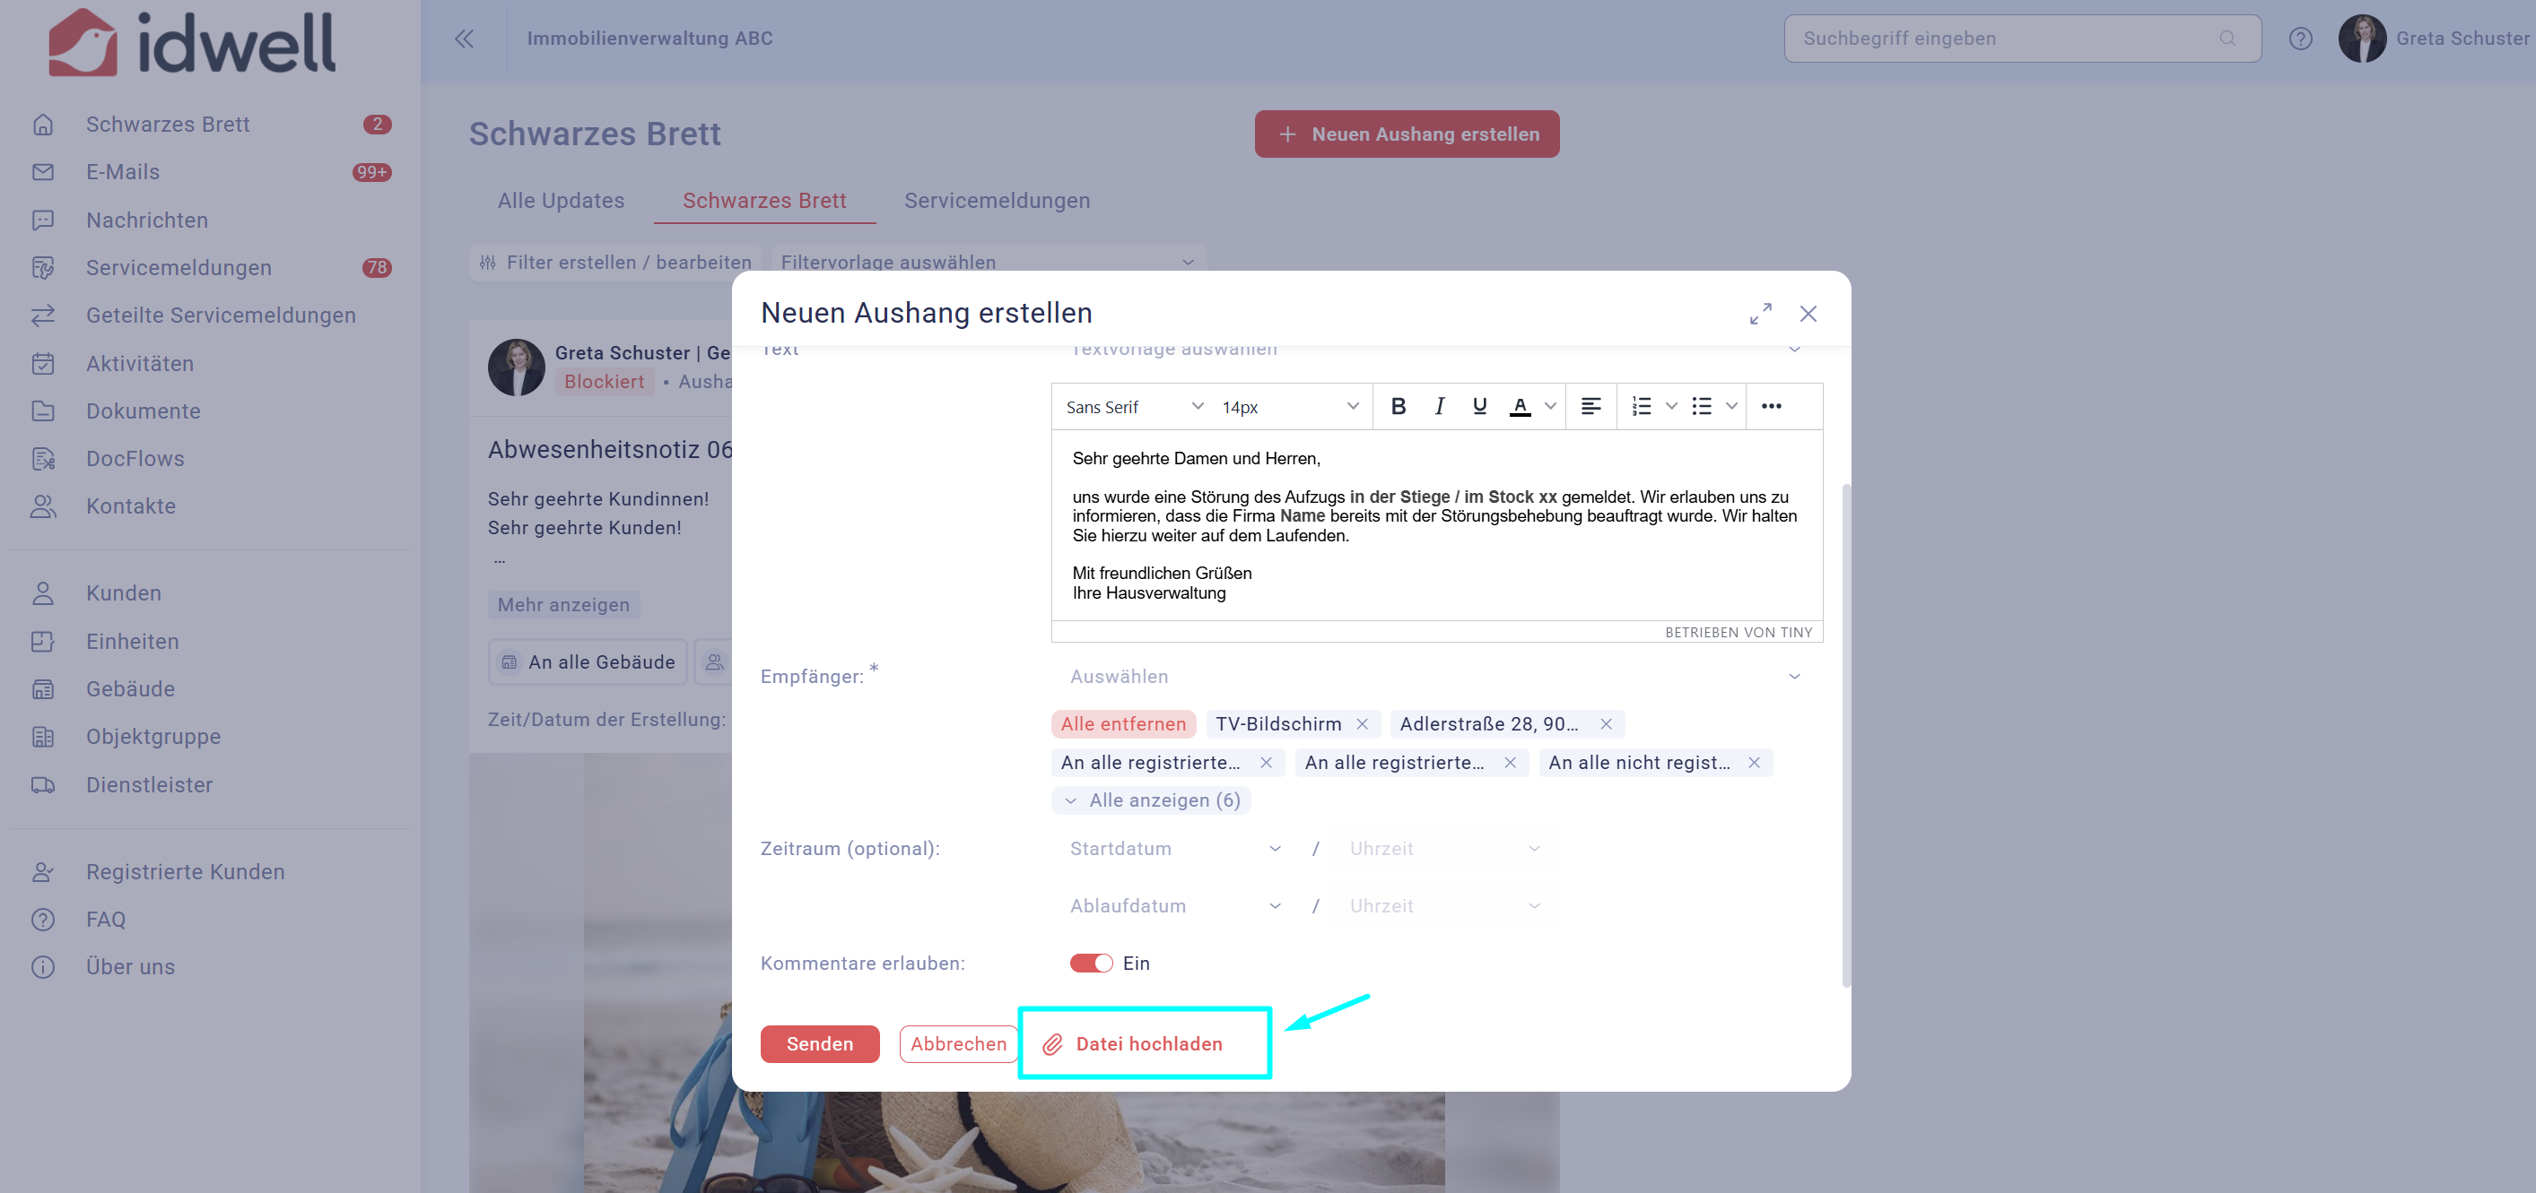2536x1193 pixels.
Task: Open Dokumente folder icon
Action: click(42, 411)
